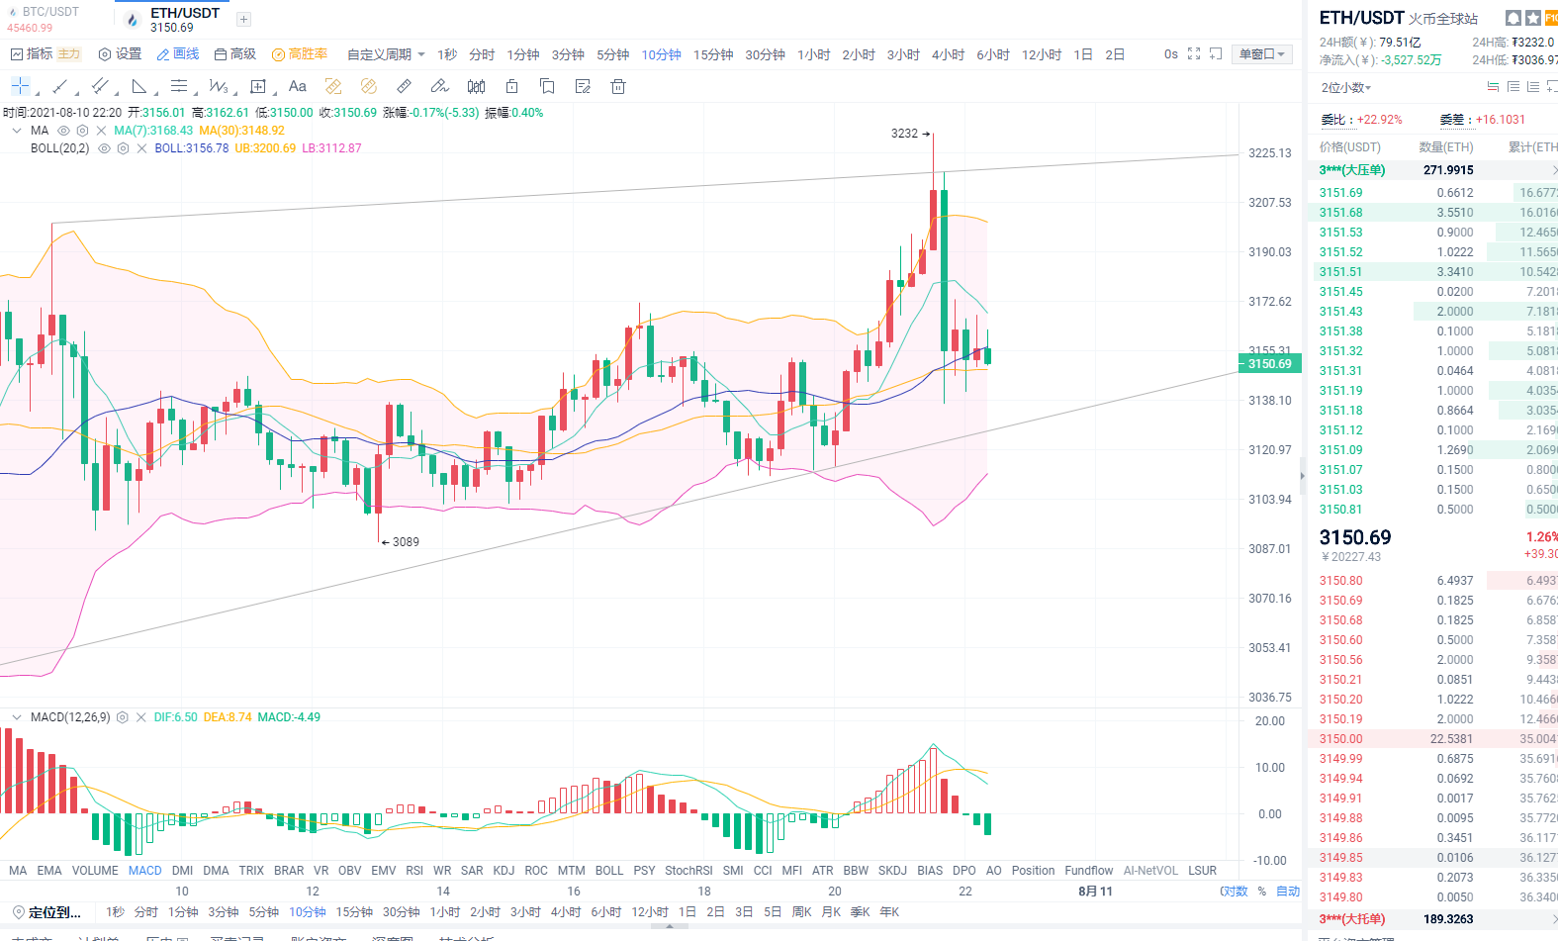This screenshot has height=941, width=1558.
Task: Click the 高胜率 high win-rate button
Action: pyautogui.click(x=300, y=54)
